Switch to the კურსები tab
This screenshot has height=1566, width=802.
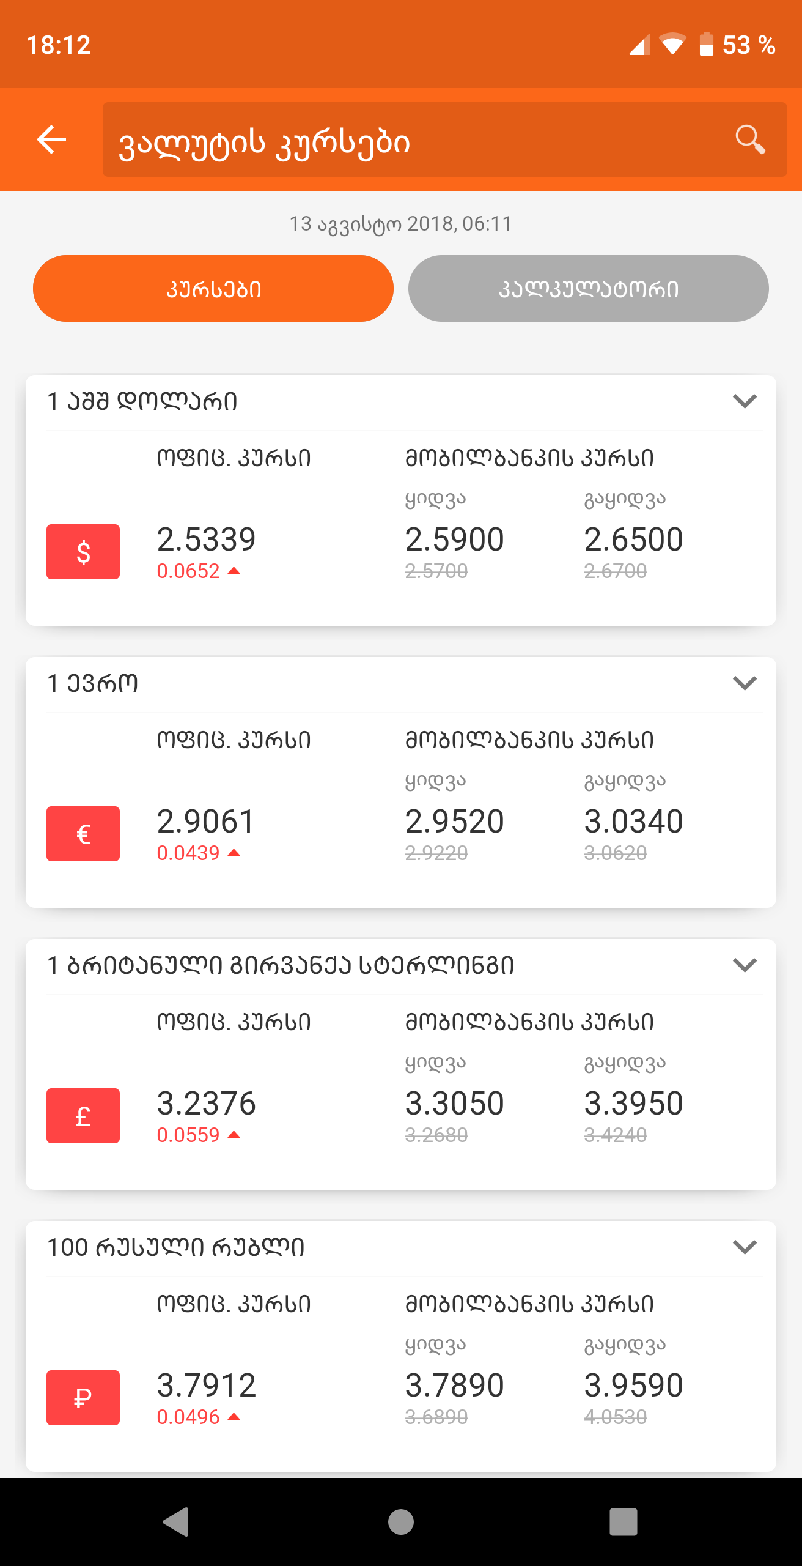pos(213,289)
